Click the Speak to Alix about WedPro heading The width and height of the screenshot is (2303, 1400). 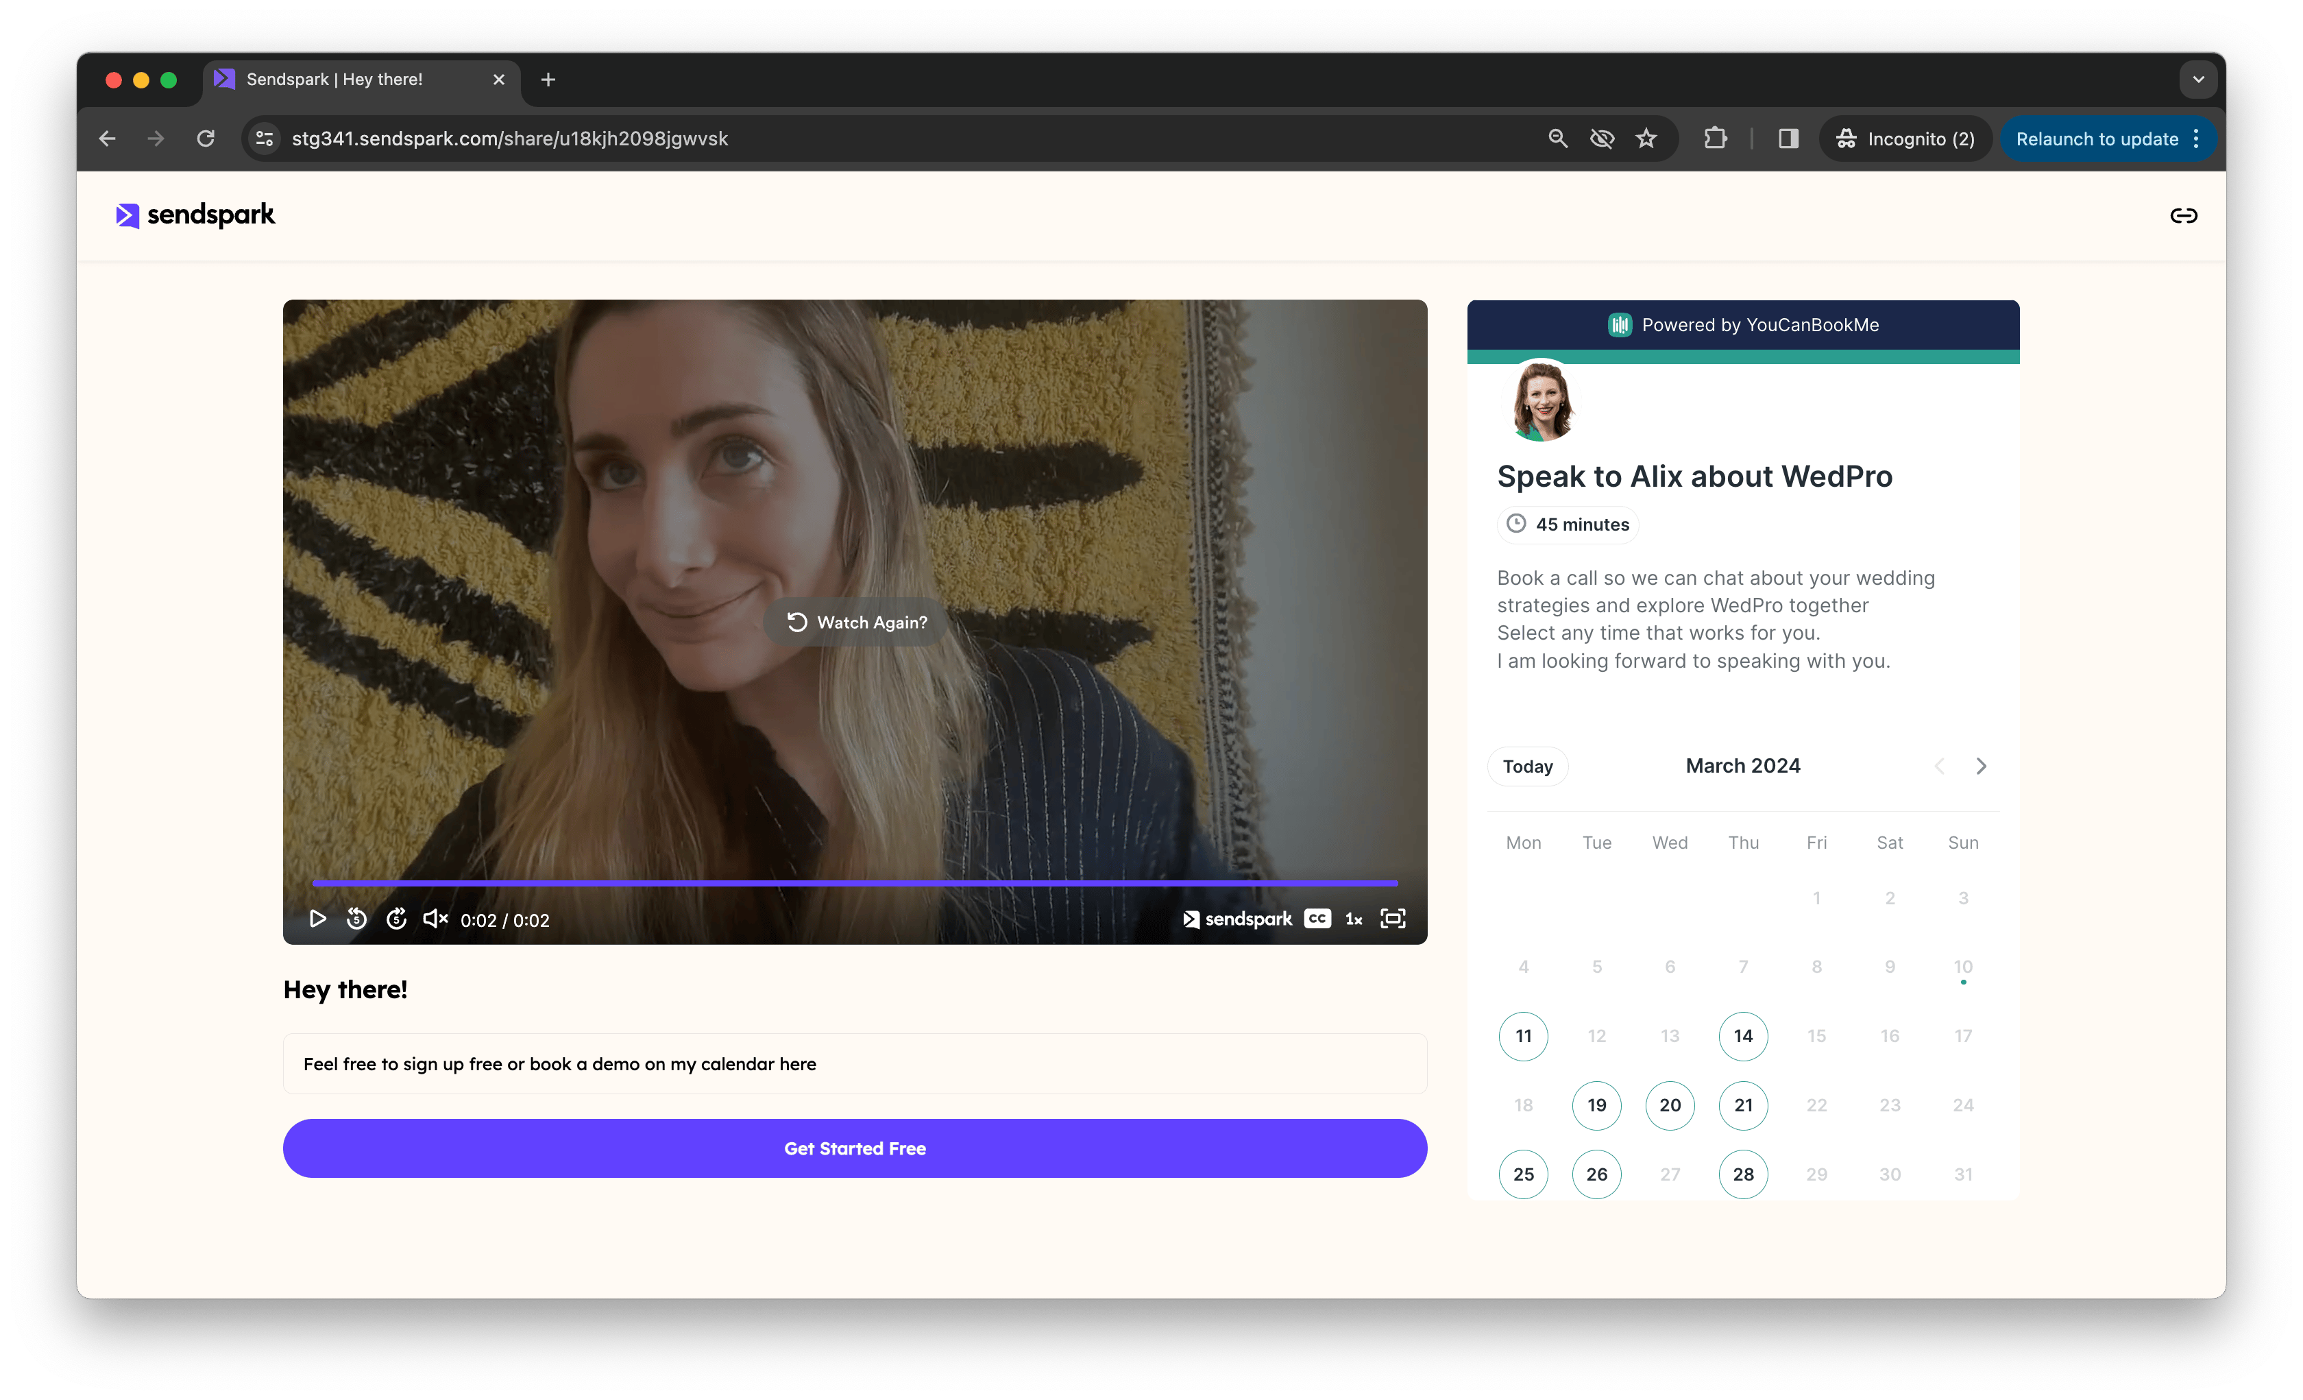pyautogui.click(x=1694, y=476)
